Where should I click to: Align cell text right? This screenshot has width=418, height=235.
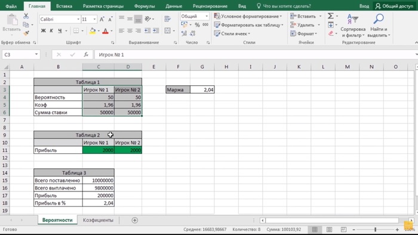coord(138,31)
